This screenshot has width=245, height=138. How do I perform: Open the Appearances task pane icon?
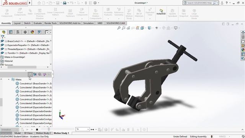tap(243, 50)
